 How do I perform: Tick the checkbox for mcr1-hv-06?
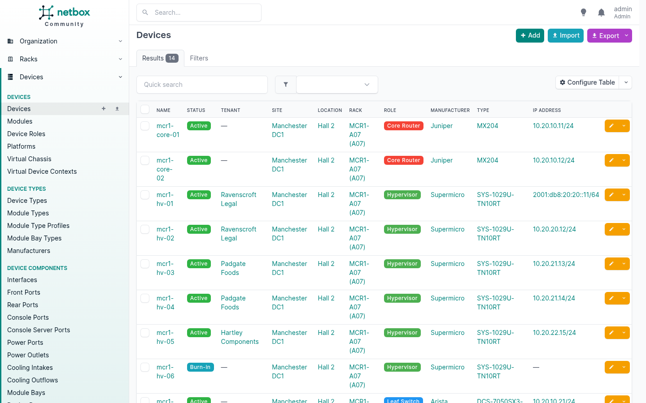[x=145, y=367]
